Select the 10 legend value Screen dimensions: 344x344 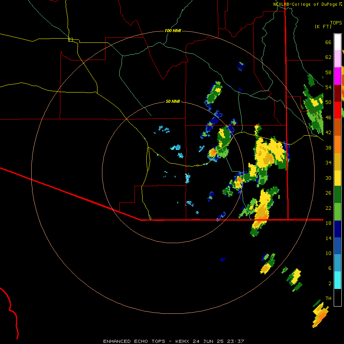(x=328, y=253)
